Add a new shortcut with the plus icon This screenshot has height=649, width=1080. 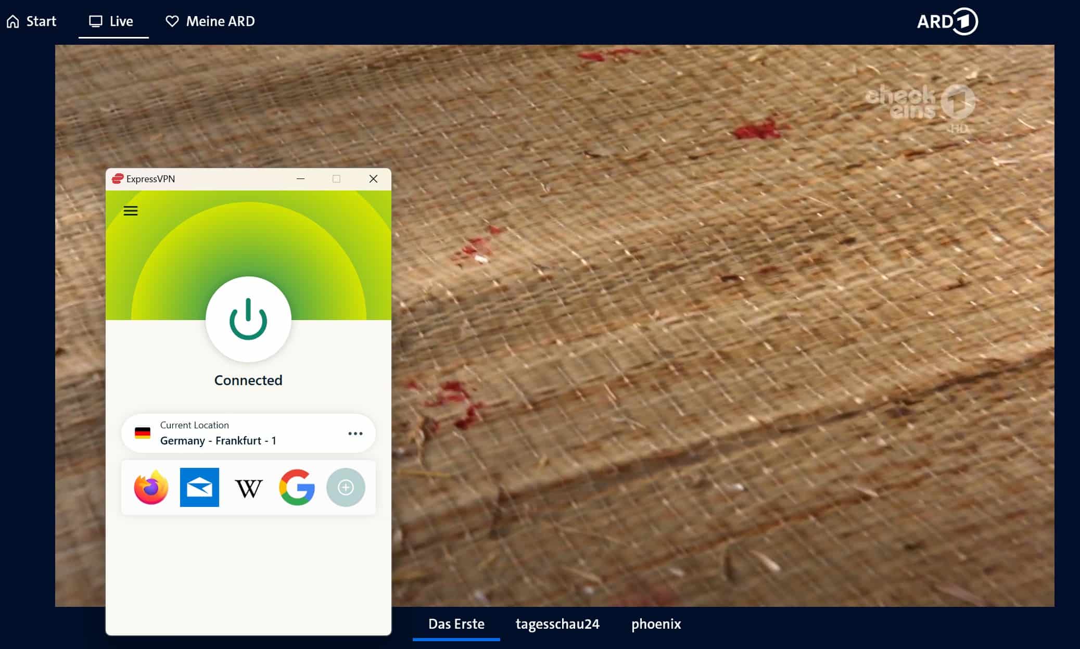click(346, 488)
